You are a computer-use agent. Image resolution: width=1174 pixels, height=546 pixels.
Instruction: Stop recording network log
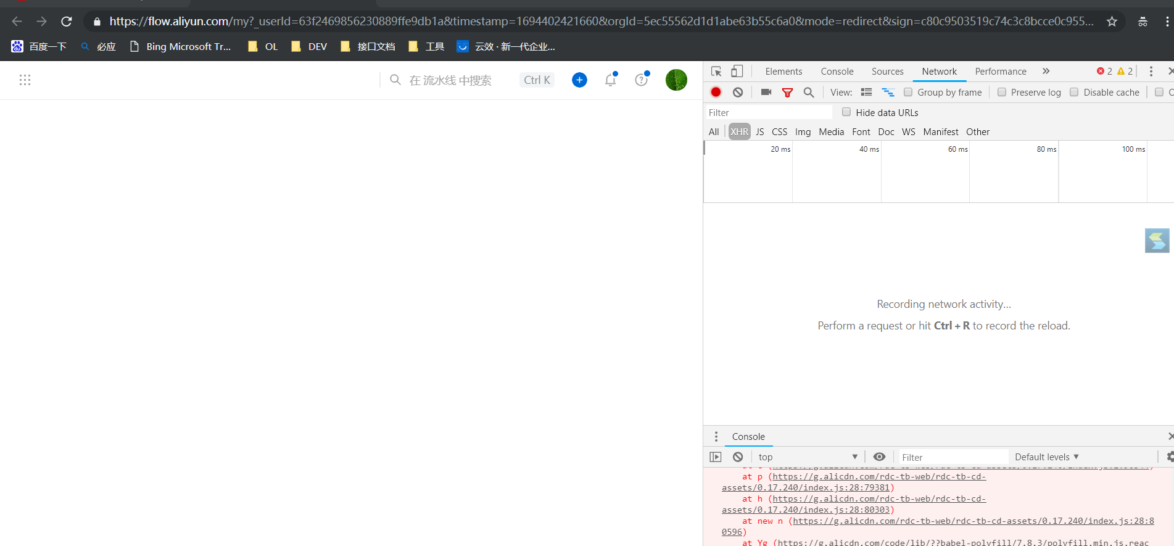(x=716, y=92)
